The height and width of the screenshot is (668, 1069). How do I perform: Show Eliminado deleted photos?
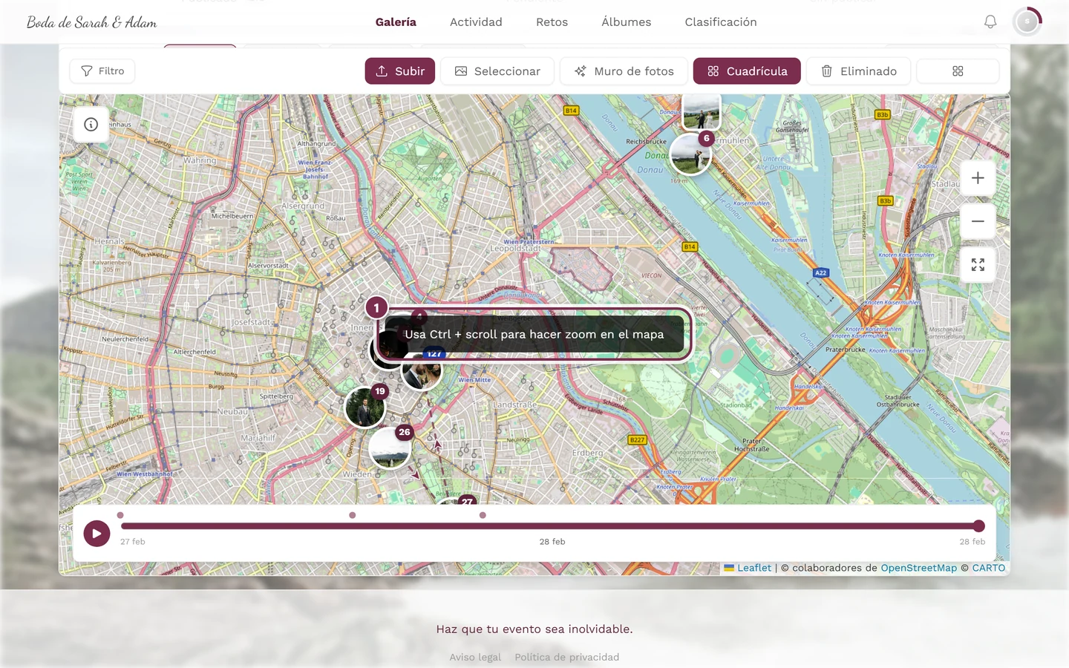(858, 71)
